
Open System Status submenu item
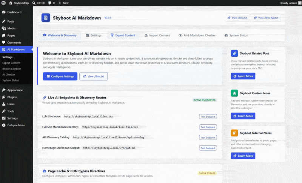click(11, 80)
